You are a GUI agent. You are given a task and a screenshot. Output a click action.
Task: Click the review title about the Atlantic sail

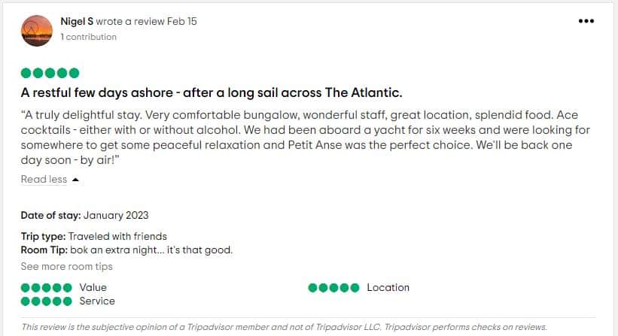[212, 92]
